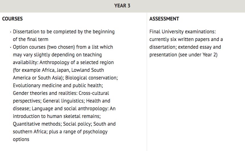Viewport: 245px width, 151px height.
Task: Click the first bullet point marker
Action: coord(11,32)
